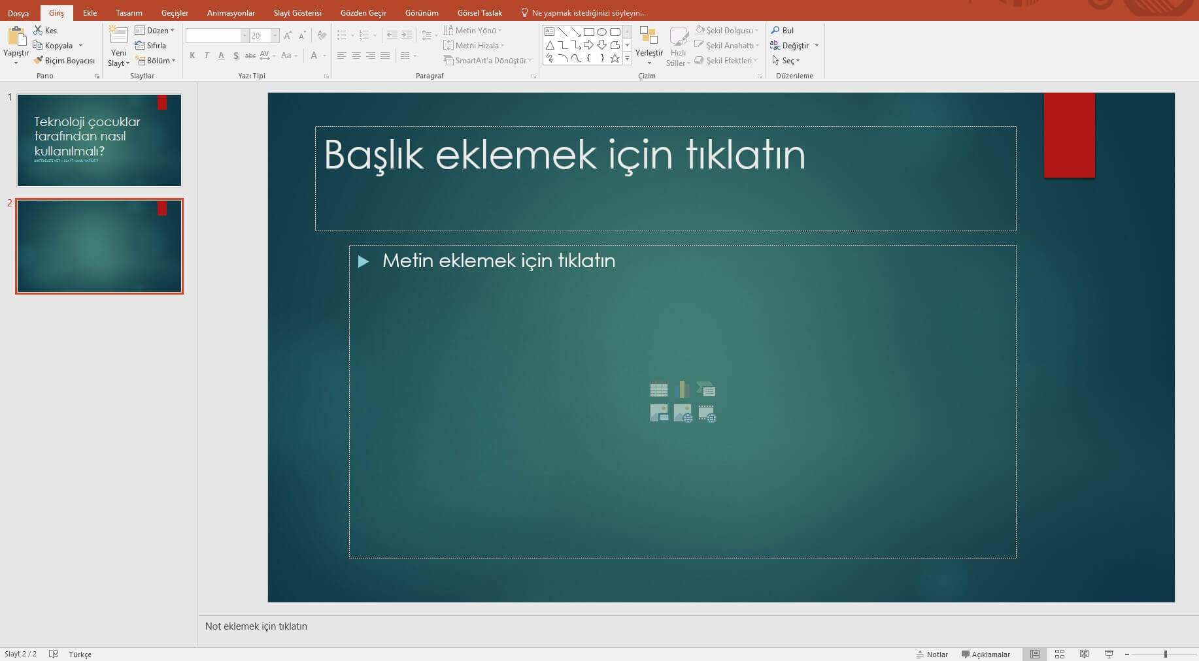Toggle the Açıklamalar comments pane

point(986,654)
